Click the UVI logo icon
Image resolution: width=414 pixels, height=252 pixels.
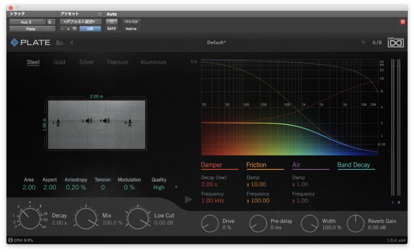point(395,42)
